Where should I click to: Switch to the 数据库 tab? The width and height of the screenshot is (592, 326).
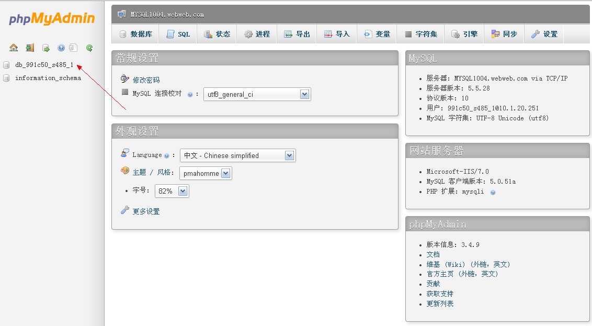pyautogui.click(x=135, y=34)
